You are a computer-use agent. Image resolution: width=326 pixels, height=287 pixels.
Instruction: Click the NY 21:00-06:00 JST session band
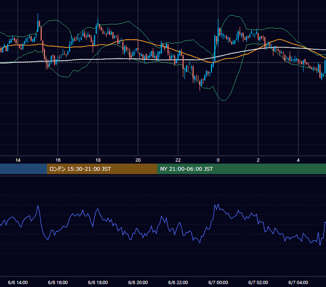click(x=241, y=169)
